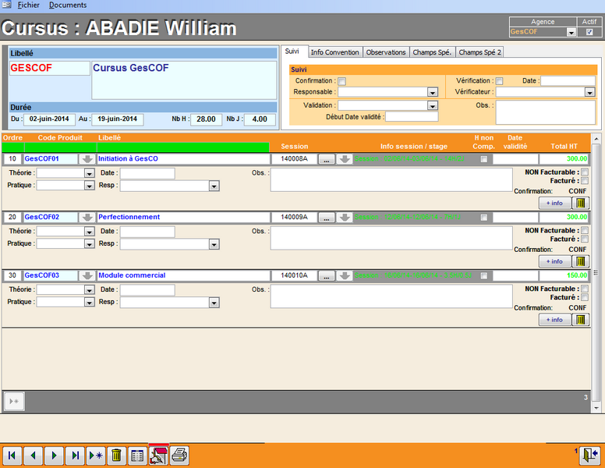Open the Théorie dropdown for GesCOF01
Screen dimensions: 605x468
pyautogui.click(x=89, y=173)
